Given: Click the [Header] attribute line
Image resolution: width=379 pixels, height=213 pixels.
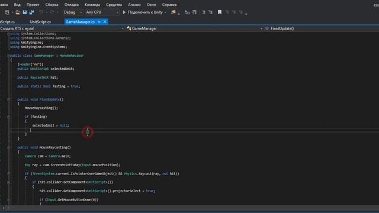Looking at the screenshot, I should 30,64.
